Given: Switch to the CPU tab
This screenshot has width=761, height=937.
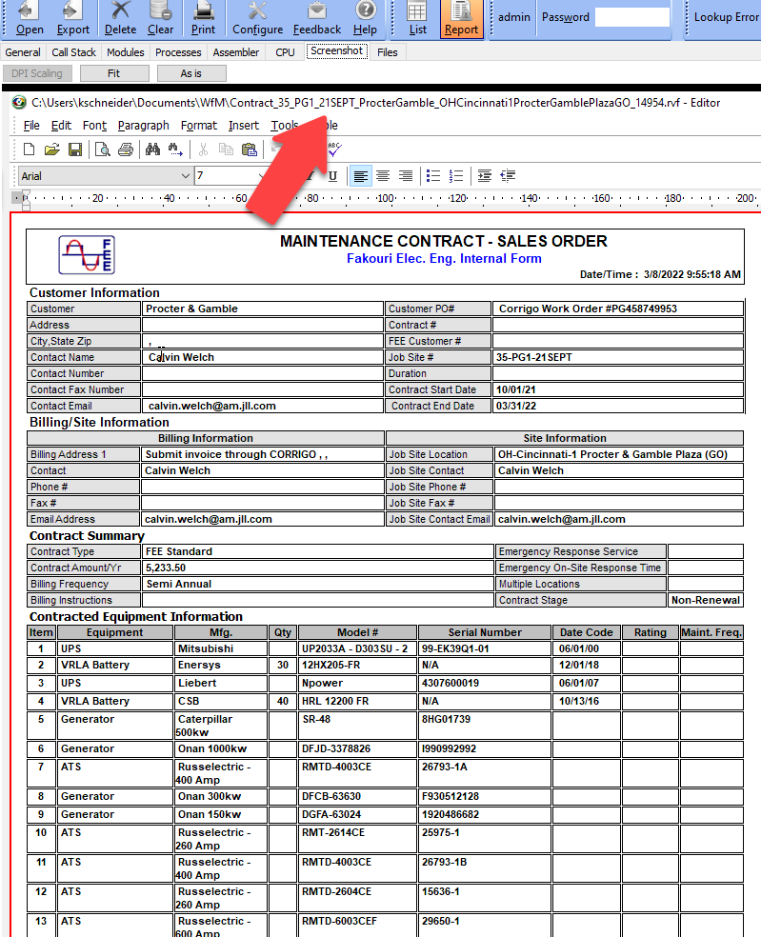Looking at the screenshot, I should tap(285, 52).
